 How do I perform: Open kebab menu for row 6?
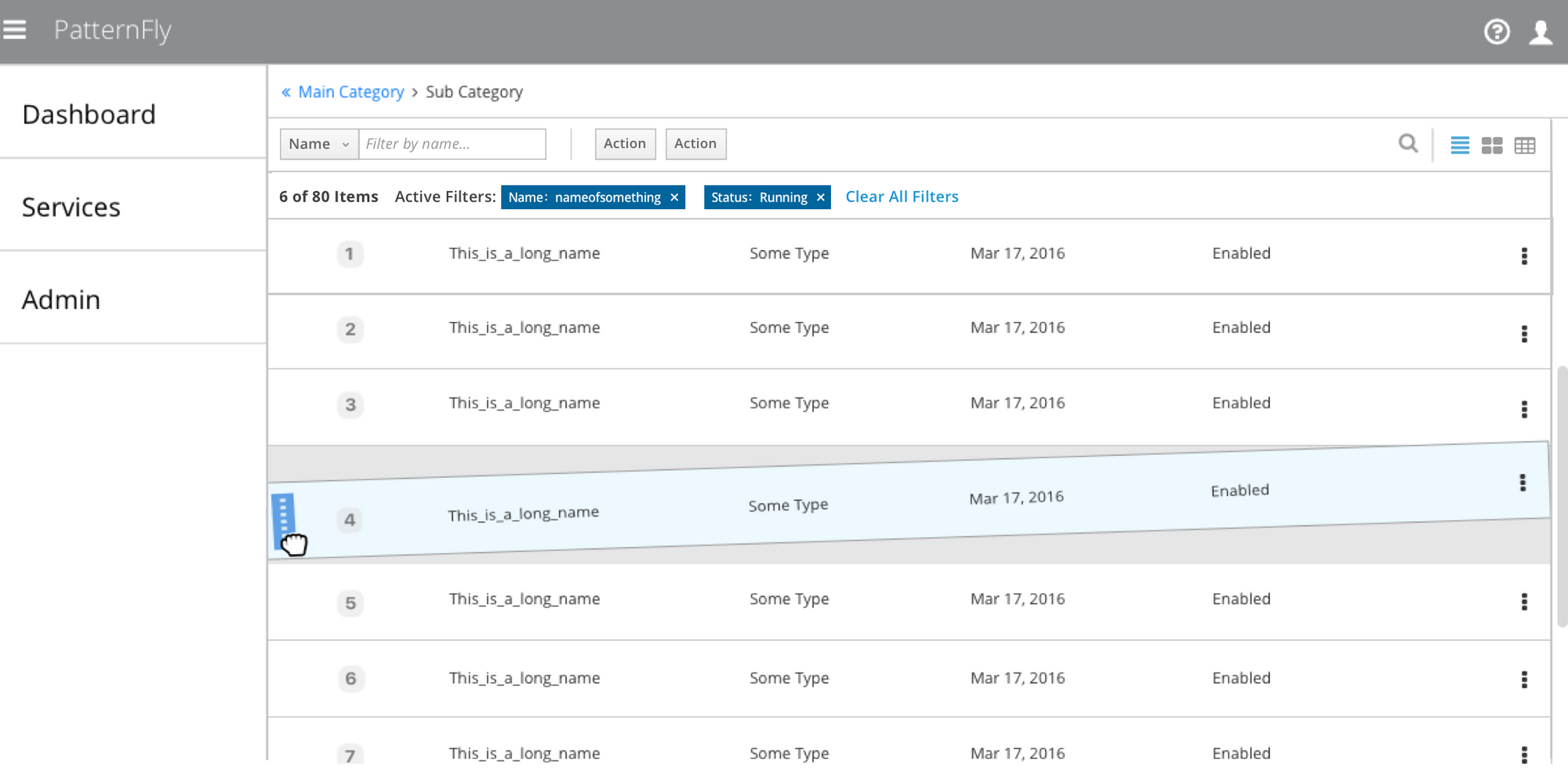(1524, 679)
